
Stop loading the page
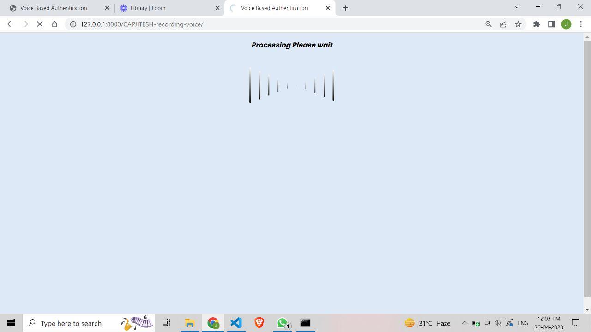tap(40, 24)
